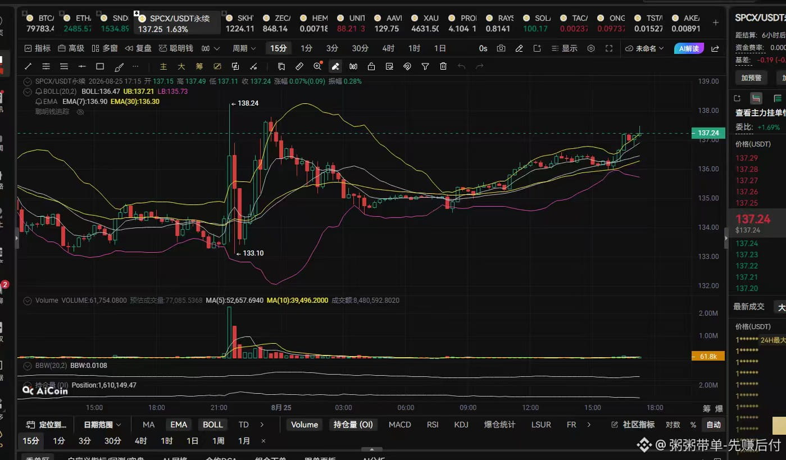Click the filter funnel icon

click(x=425, y=66)
